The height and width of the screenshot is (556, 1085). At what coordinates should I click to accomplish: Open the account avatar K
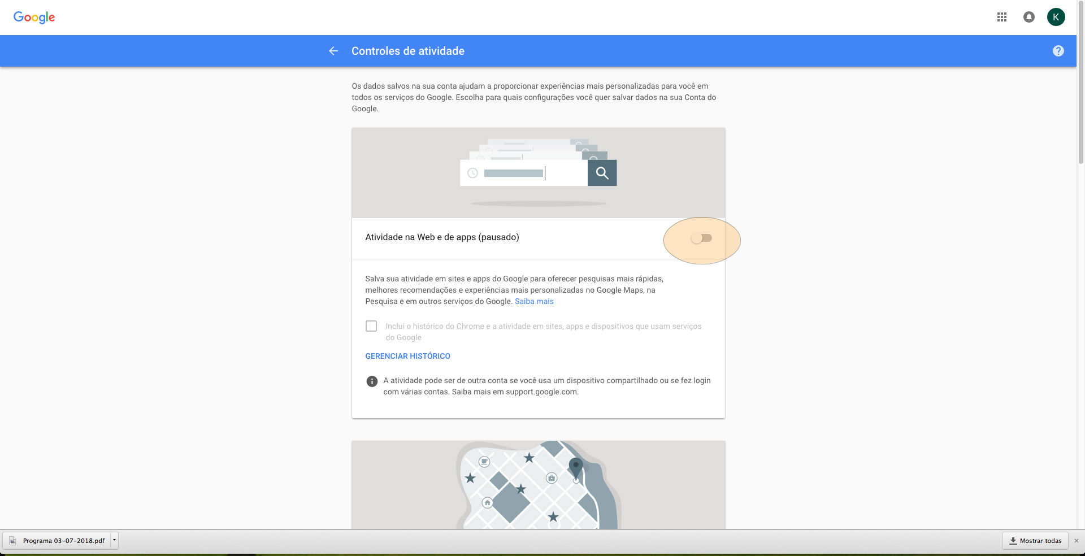[x=1056, y=18]
